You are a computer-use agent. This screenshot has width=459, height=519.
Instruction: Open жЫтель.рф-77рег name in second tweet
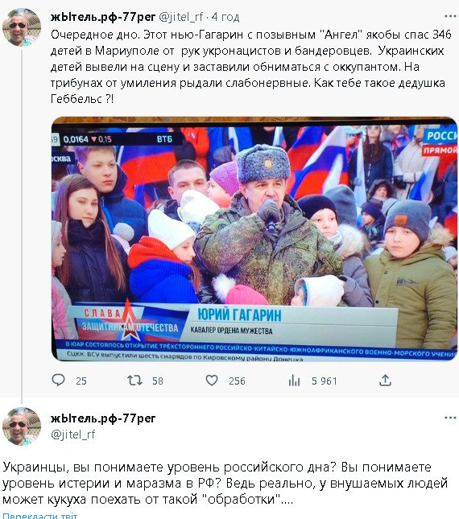tap(103, 418)
